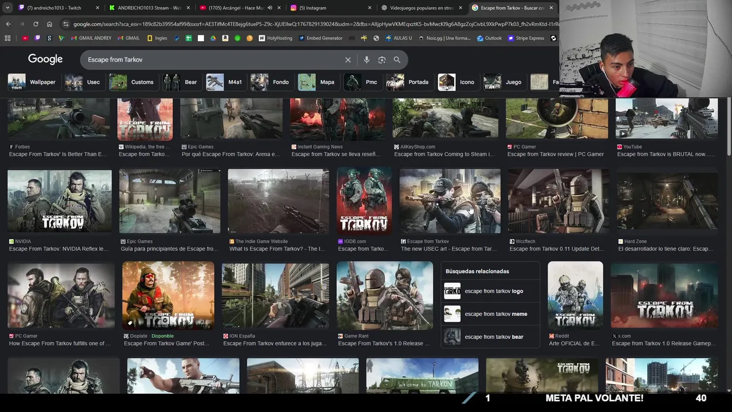Open the AULAS U bookmark
This screenshot has width=732, height=412.
[399, 38]
